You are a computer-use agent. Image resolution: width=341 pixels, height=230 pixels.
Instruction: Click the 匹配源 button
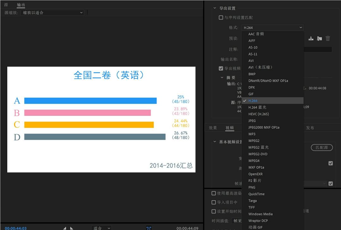tap(322, 147)
